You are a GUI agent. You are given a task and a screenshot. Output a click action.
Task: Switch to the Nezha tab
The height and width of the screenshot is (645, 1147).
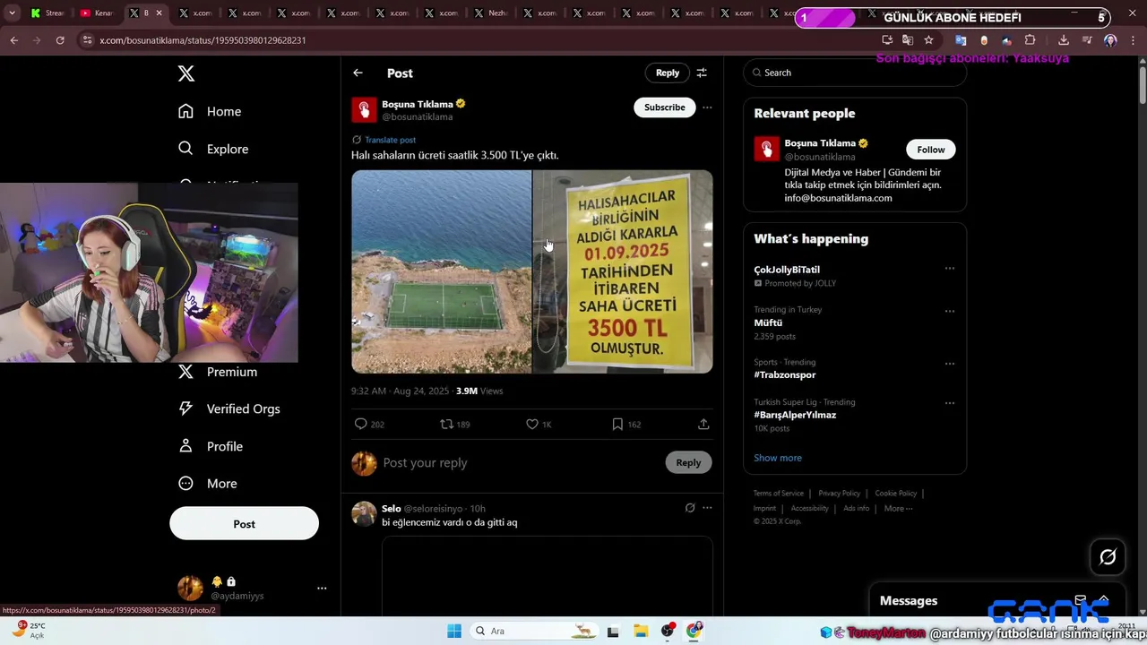click(x=490, y=13)
